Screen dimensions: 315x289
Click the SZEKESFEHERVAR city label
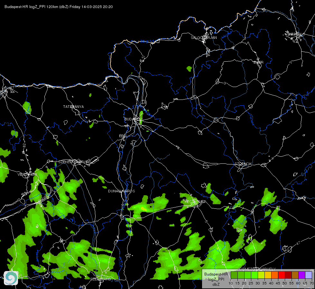tap(74, 162)
